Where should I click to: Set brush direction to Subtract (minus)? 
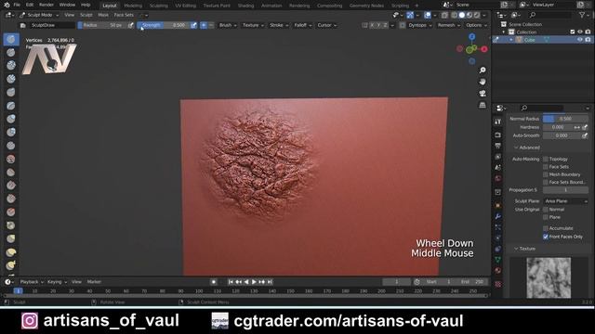click(211, 25)
